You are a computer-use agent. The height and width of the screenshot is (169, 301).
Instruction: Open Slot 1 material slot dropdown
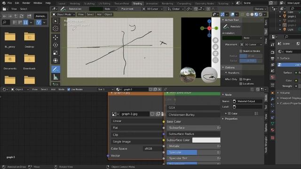[x=105, y=89]
